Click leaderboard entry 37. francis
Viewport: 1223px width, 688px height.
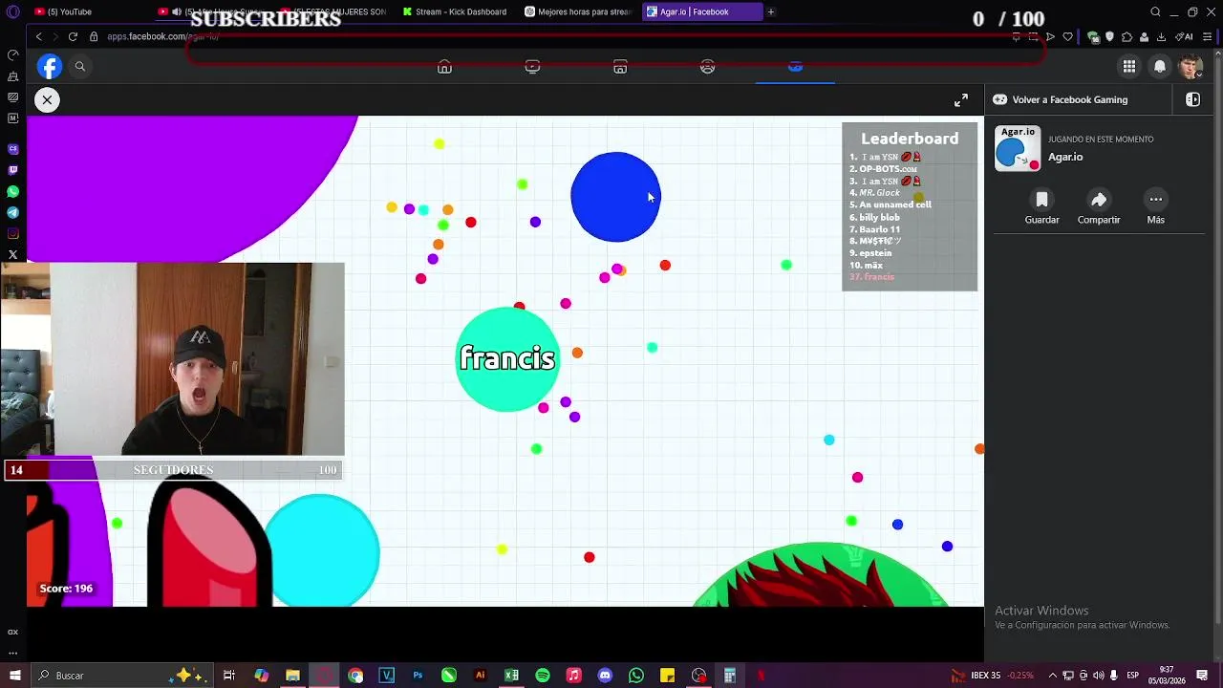click(871, 277)
